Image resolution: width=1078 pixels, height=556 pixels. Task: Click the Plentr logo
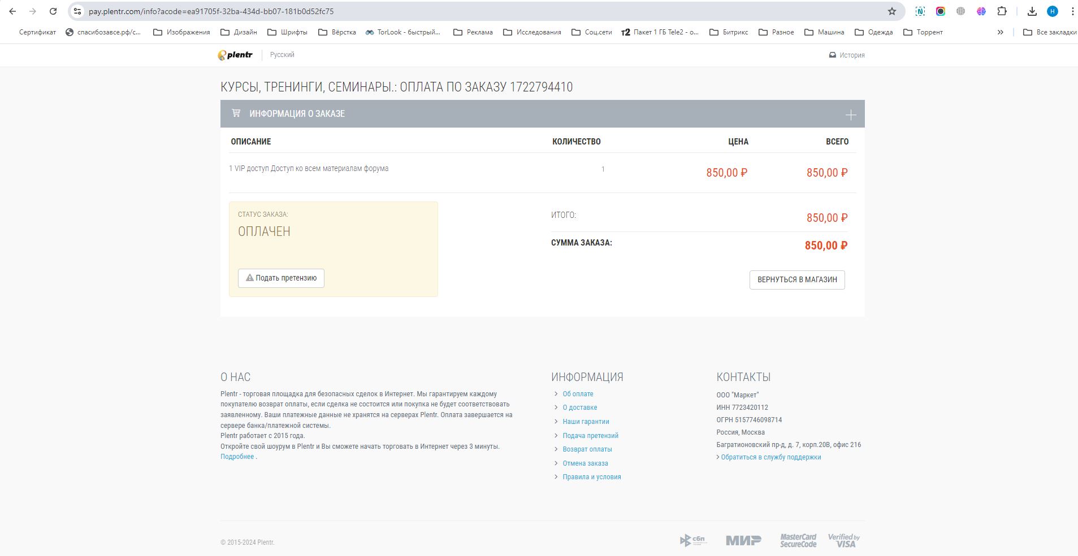click(x=235, y=55)
